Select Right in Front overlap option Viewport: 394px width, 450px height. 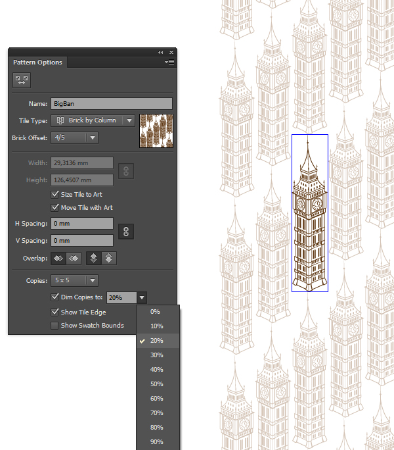[x=74, y=259]
